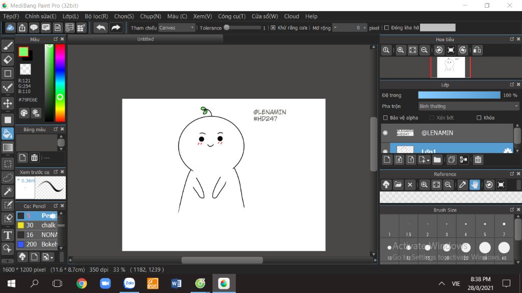Clear the image from Reference panel
The width and height of the screenshot is (522, 293).
410,185
